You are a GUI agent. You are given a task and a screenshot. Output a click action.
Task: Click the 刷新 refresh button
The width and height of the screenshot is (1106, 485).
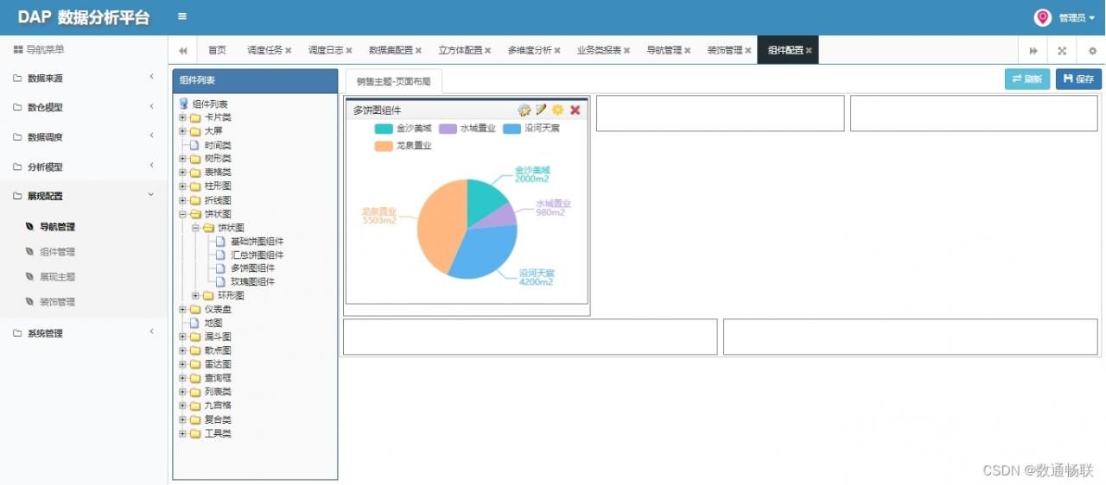(x=1027, y=79)
